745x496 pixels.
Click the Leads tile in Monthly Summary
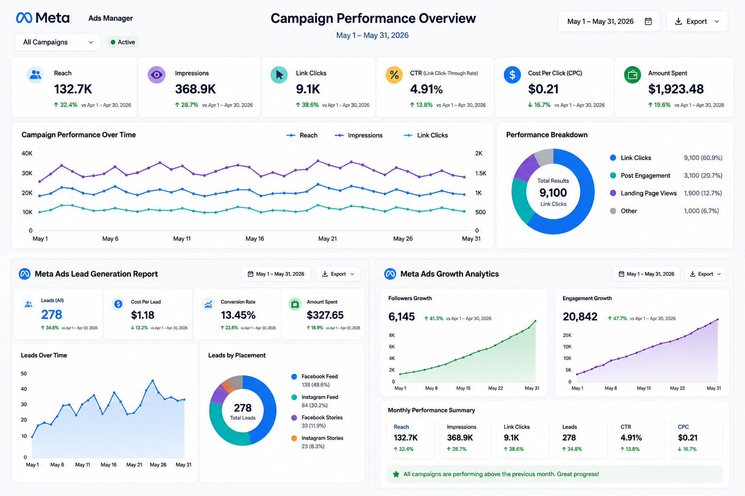(x=581, y=438)
